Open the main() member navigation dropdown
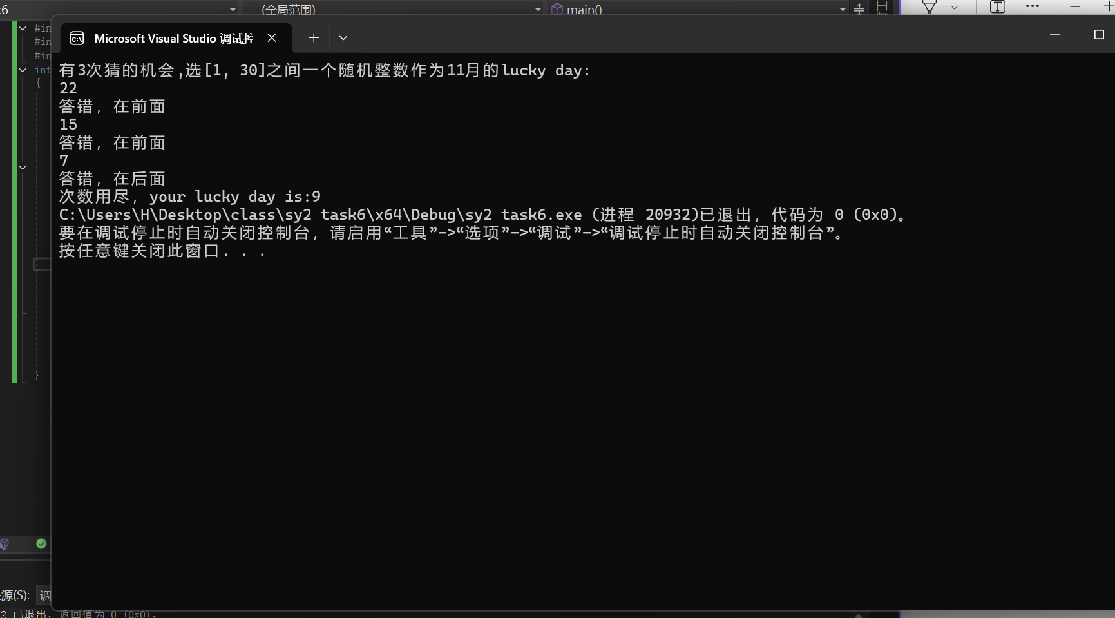Screen dimensions: 1115x618 841,9
